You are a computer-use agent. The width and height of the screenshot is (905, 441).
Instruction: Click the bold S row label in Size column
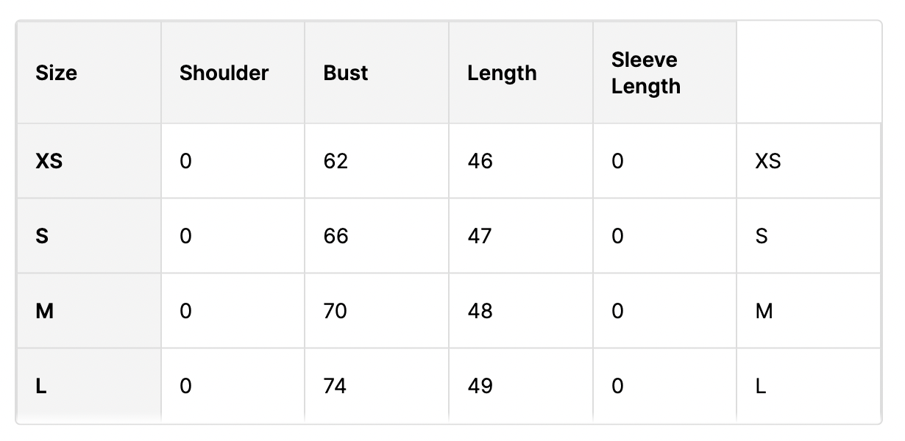coord(42,236)
